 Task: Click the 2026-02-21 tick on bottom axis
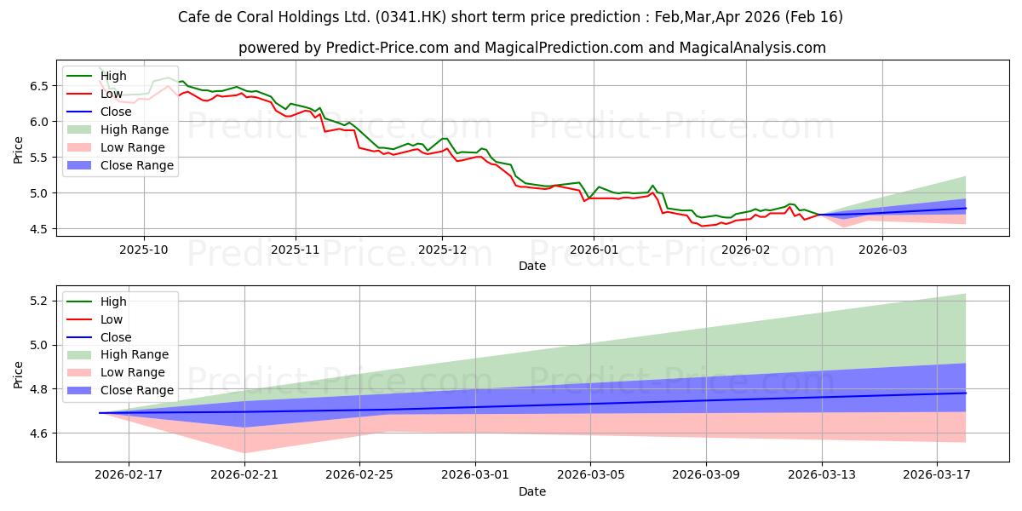click(x=244, y=475)
